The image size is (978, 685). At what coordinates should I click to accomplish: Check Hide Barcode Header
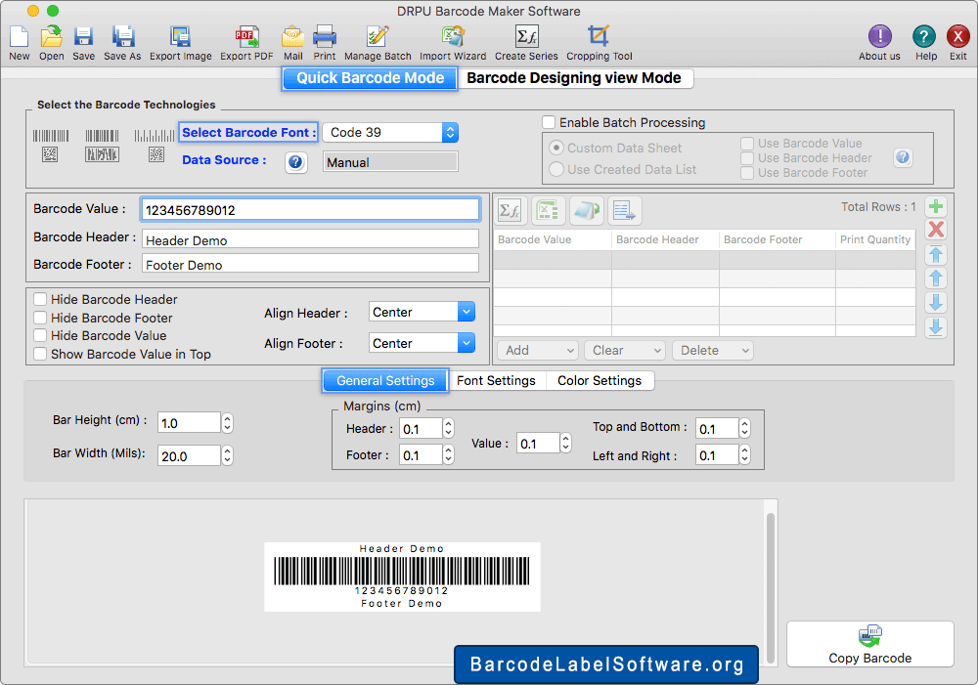(x=40, y=299)
